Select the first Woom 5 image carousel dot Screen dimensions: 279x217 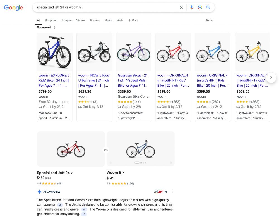click(137, 163)
